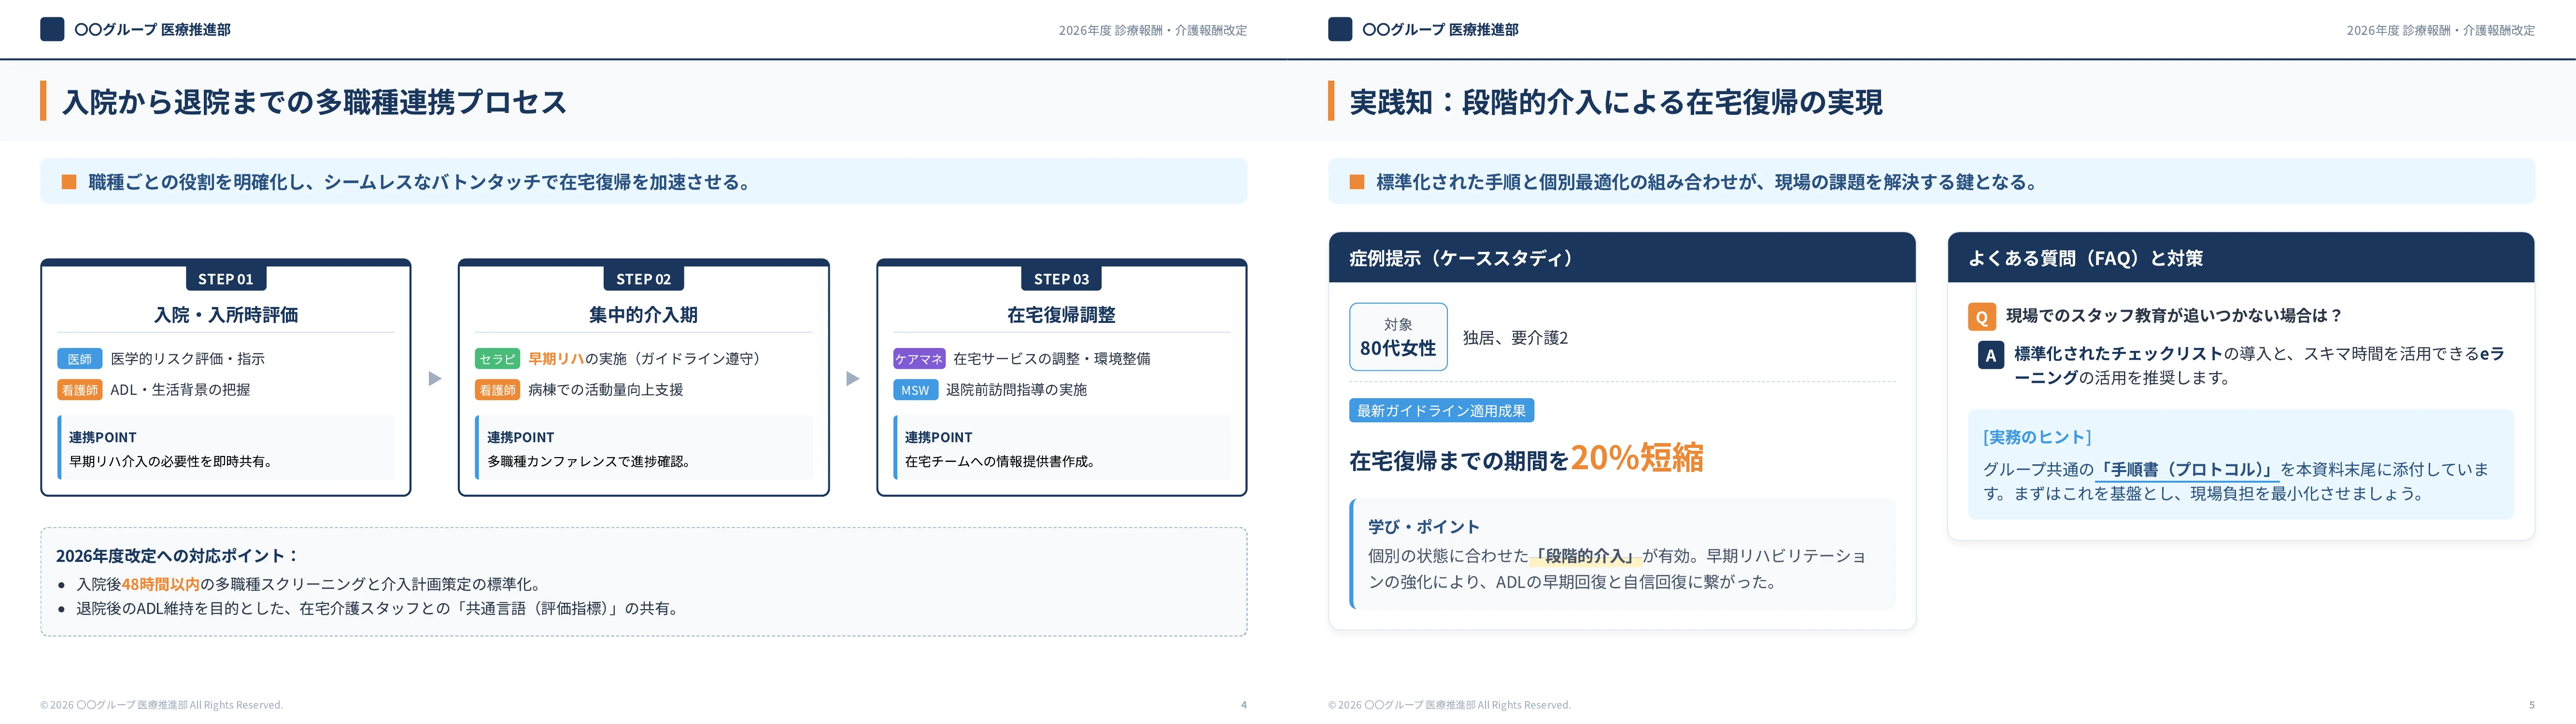Screen dimensions: 2576x724
Task: Click the text 在宅サービスの調整・環境整備
Action: point(1051,359)
